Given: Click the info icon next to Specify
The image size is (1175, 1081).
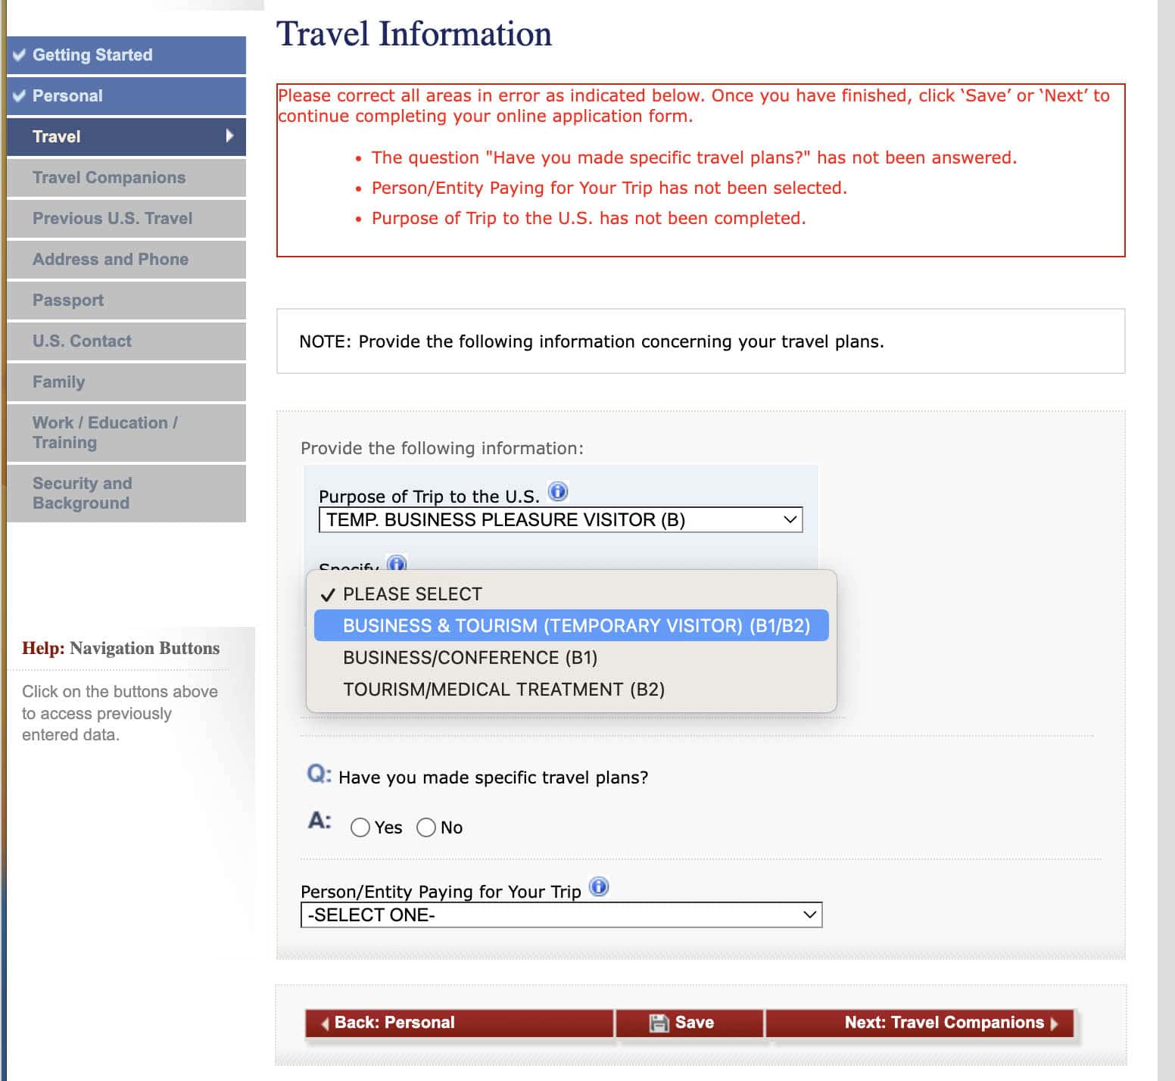Looking at the screenshot, I should pos(397,564).
